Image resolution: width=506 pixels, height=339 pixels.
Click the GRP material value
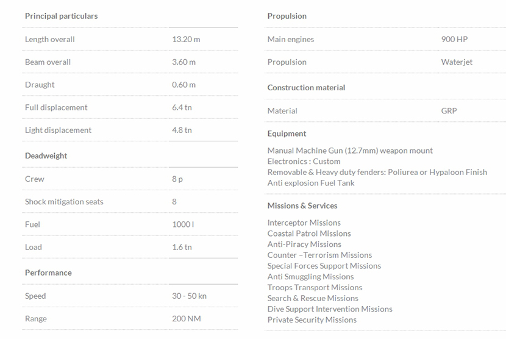coord(449,111)
